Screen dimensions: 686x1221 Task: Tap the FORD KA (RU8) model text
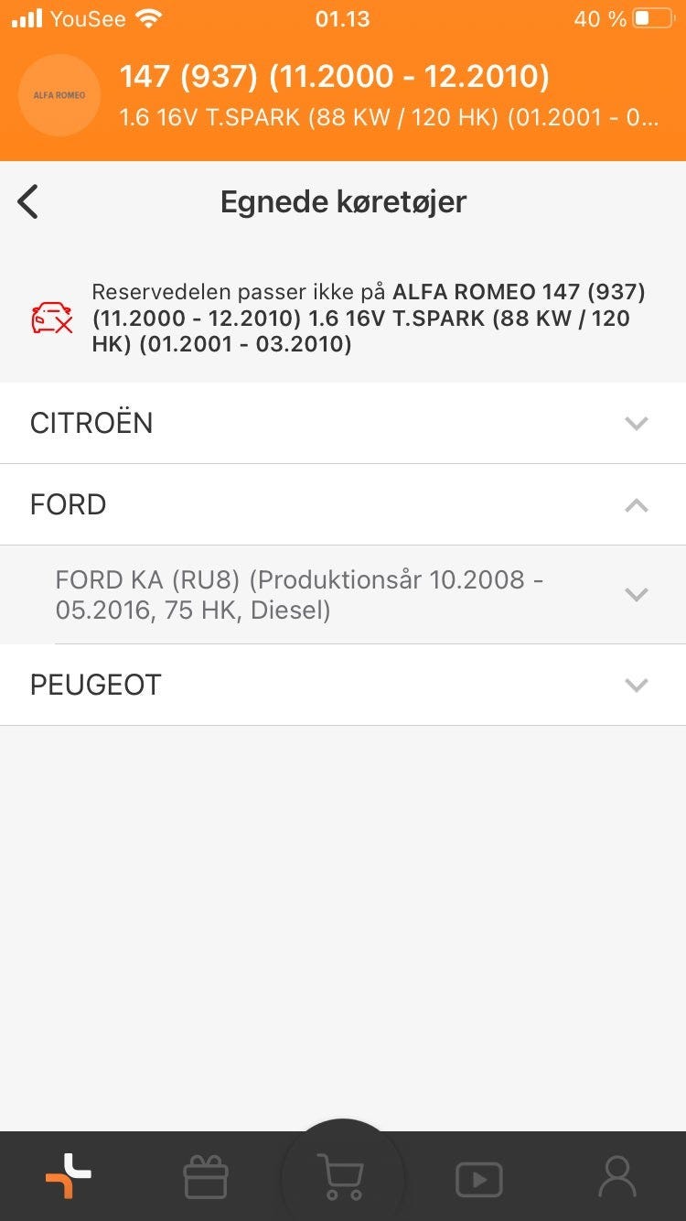tap(299, 594)
